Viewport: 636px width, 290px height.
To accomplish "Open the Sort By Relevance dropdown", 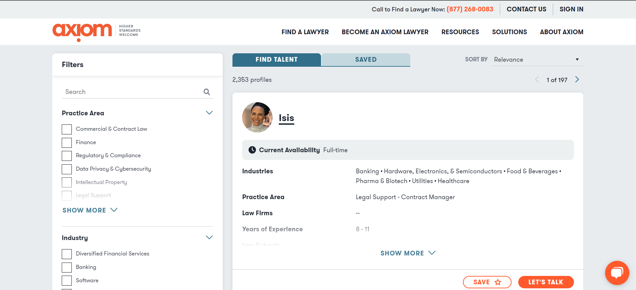I will (536, 60).
